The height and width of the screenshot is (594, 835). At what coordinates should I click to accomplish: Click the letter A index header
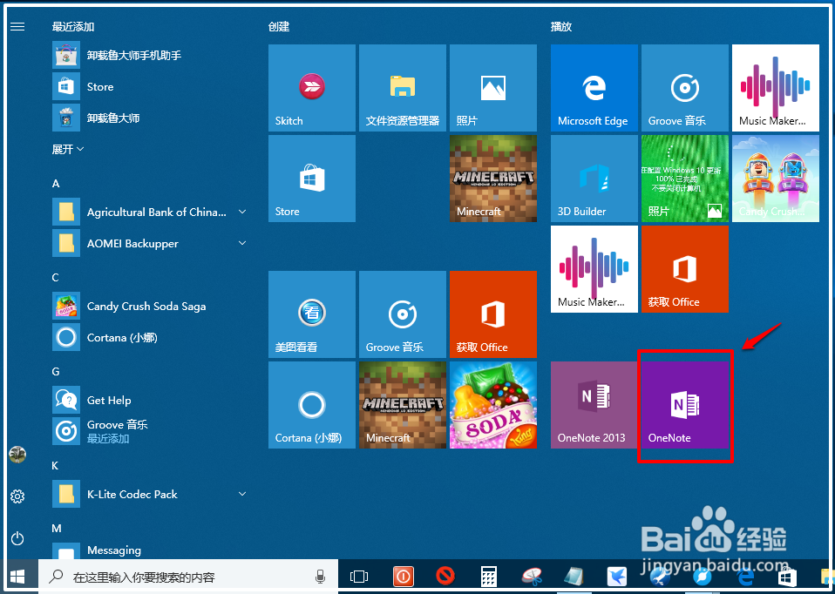56,184
